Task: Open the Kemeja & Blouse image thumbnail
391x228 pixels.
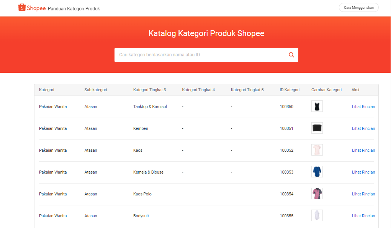Action: [317, 172]
